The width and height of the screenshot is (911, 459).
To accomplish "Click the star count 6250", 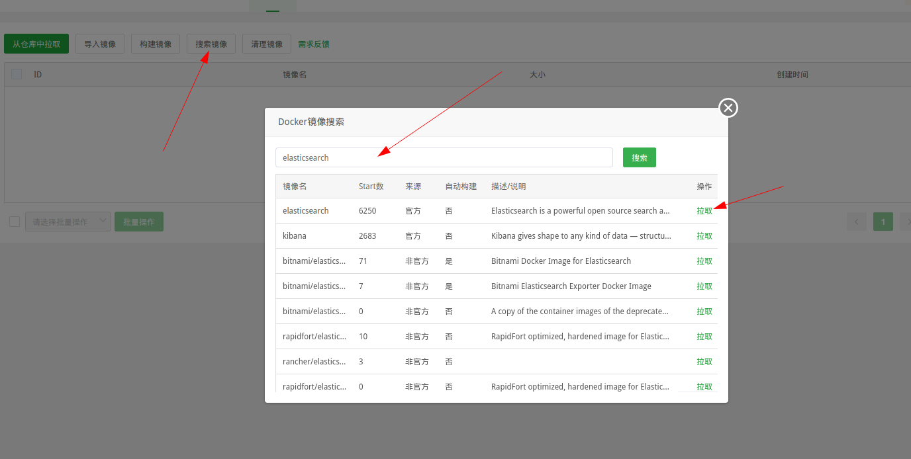I will (367, 211).
